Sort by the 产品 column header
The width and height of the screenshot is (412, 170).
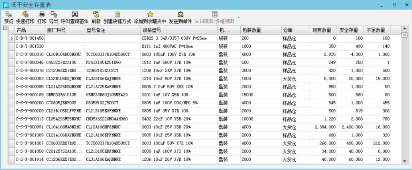click(x=30, y=30)
